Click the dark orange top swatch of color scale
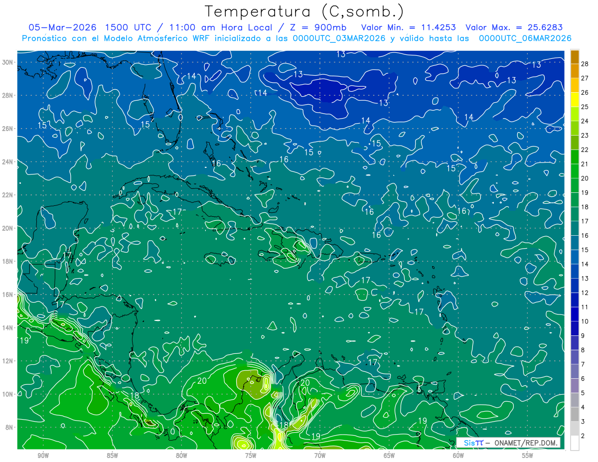Viewport: 598px width, 462px height. click(575, 57)
